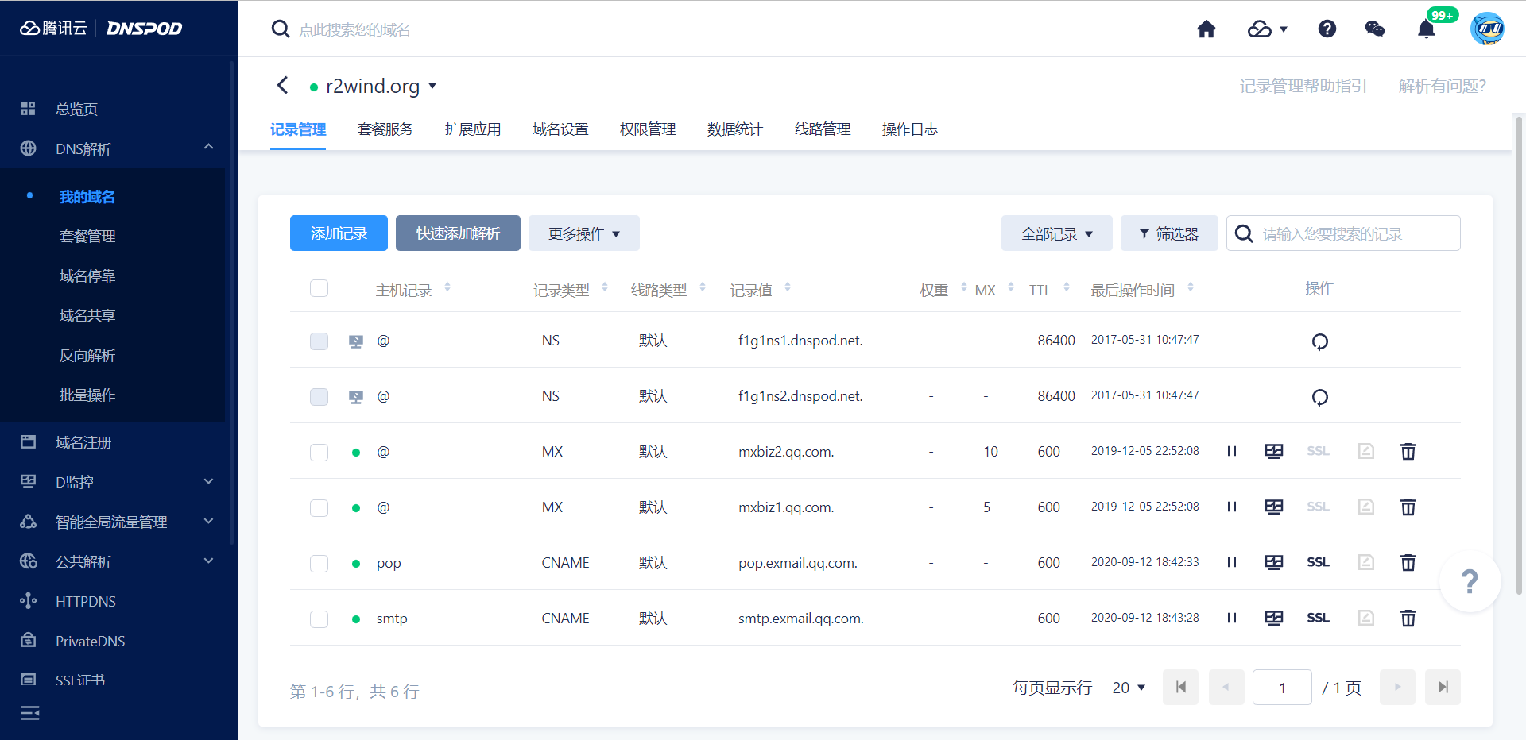Switch to the 扩展应用 tab

(473, 129)
